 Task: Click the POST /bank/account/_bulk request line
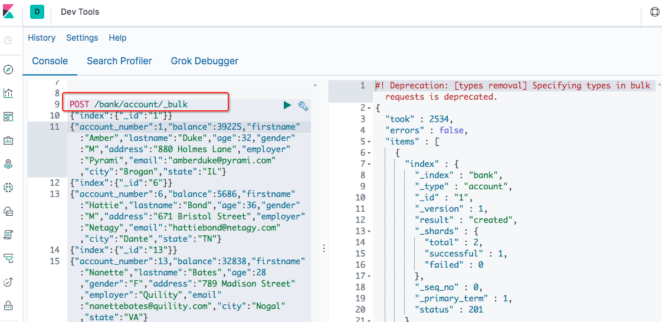pyautogui.click(x=129, y=104)
